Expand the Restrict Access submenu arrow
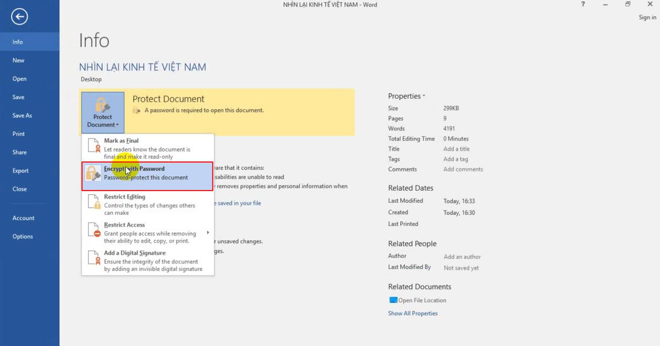The height and width of the screenshot is (346, 660). (x=208, y=232)
